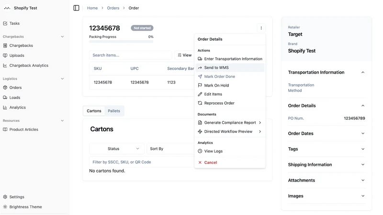
Task: Collapse the Transportation Information section
Action: point(363,73)
